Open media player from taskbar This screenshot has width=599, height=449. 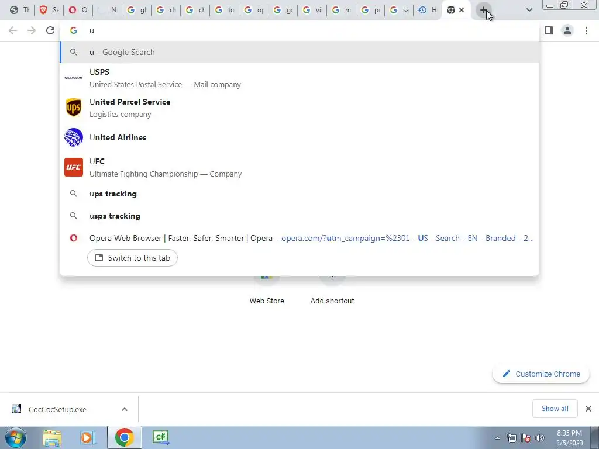click(x=87, y=438)
